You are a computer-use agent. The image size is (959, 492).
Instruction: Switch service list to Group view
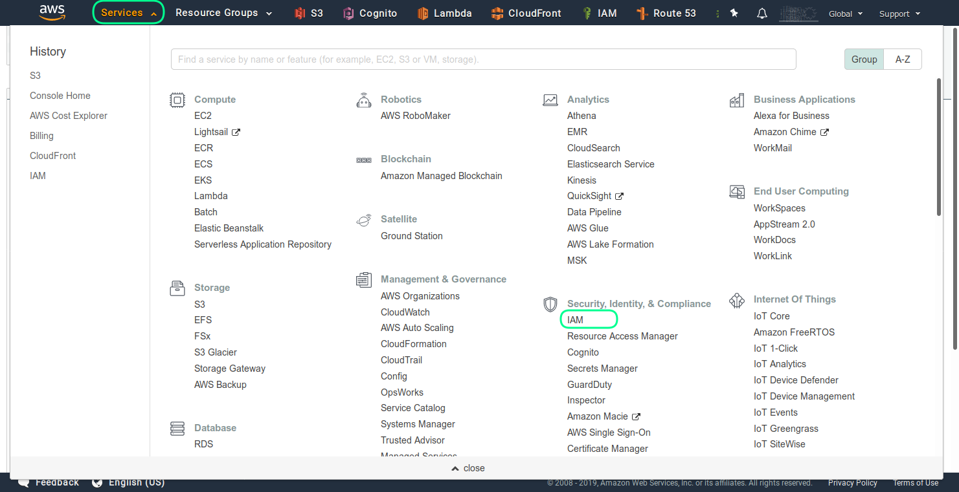coord(864,59)
